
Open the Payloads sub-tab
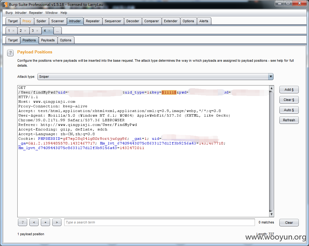tap(48, 40)
